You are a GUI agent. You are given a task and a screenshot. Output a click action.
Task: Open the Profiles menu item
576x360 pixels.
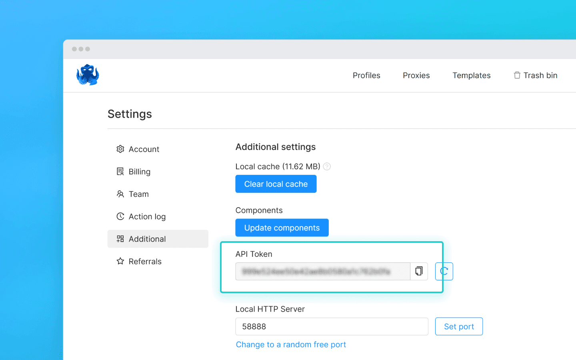click(366, 75)
